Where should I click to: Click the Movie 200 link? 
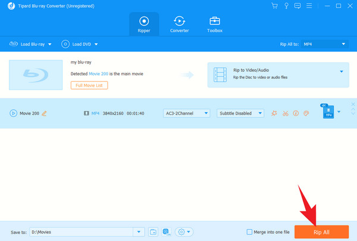pyautogui.click(x=98, y=74)
